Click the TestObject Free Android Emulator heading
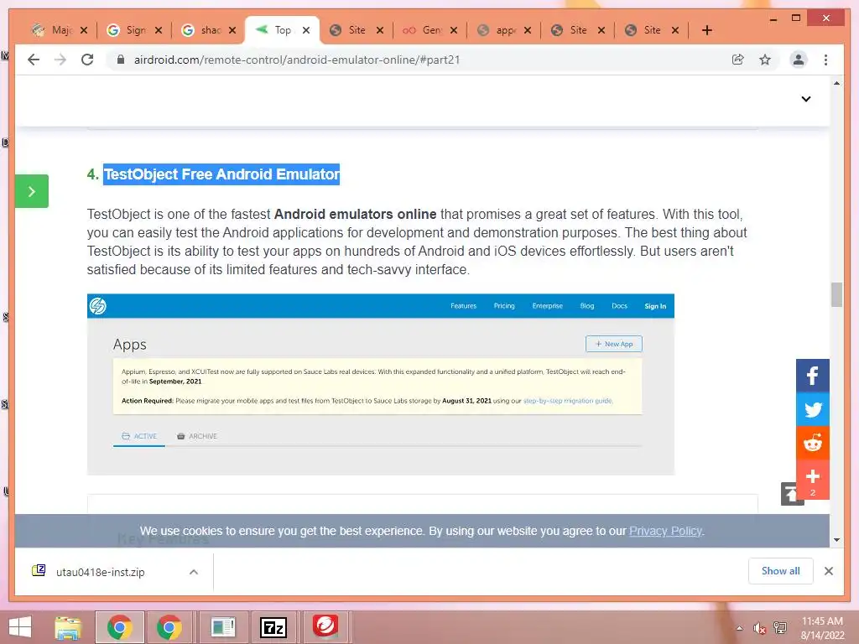The height and width of the screenshot is (644, 859). 221,174
